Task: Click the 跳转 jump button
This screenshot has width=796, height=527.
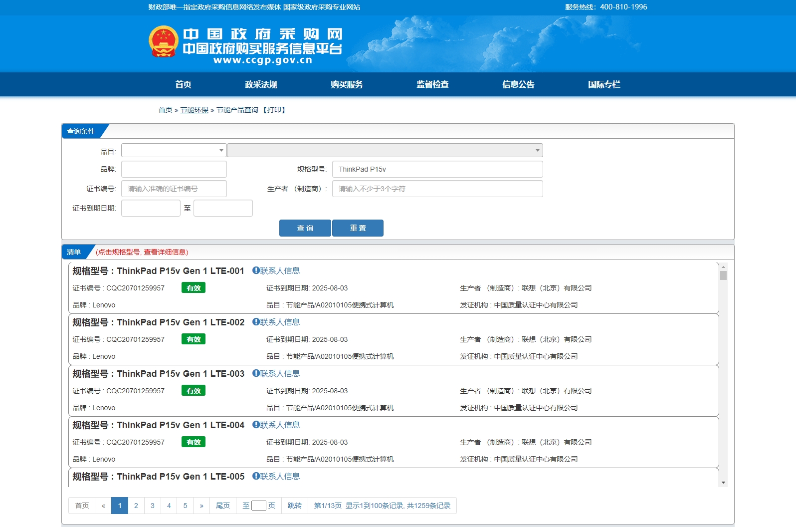Action: 295,506
